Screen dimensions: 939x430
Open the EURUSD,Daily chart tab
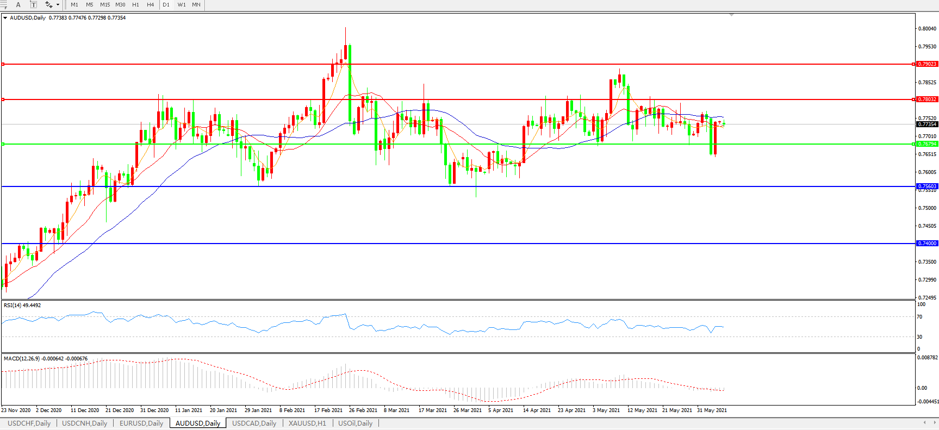pos(141,423)
